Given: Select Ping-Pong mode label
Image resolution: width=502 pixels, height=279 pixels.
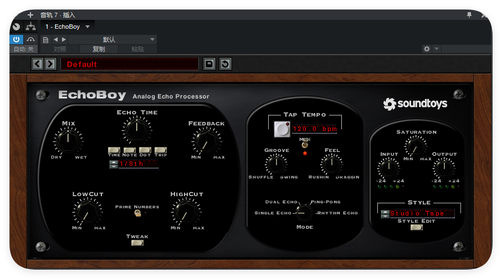Looking at the screenshot, I should 325,202.
